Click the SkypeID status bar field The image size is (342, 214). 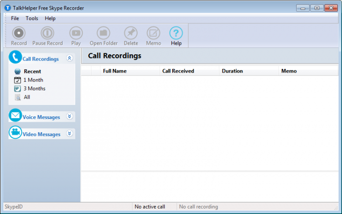click(68, 207)
